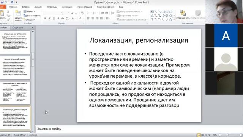Open the Выровнять текст dropdown
243x137 pixels.
click(128, 16)
